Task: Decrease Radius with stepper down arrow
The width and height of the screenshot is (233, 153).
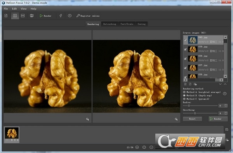Action: pyautogui.click(x=226, y=107)
